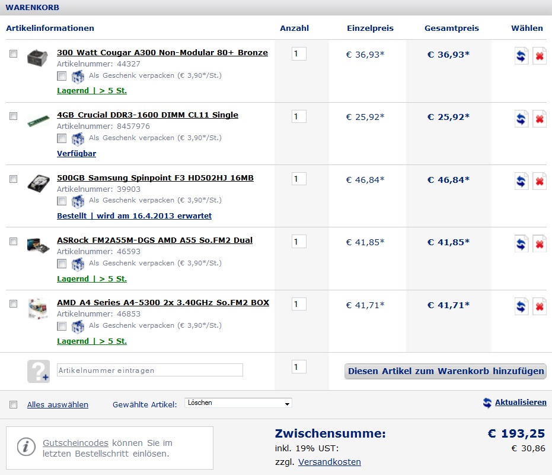
Task: Select the Samsung Spinpoint F3 row checkbox
Action: pyautogui.click(x=14, y=179)
